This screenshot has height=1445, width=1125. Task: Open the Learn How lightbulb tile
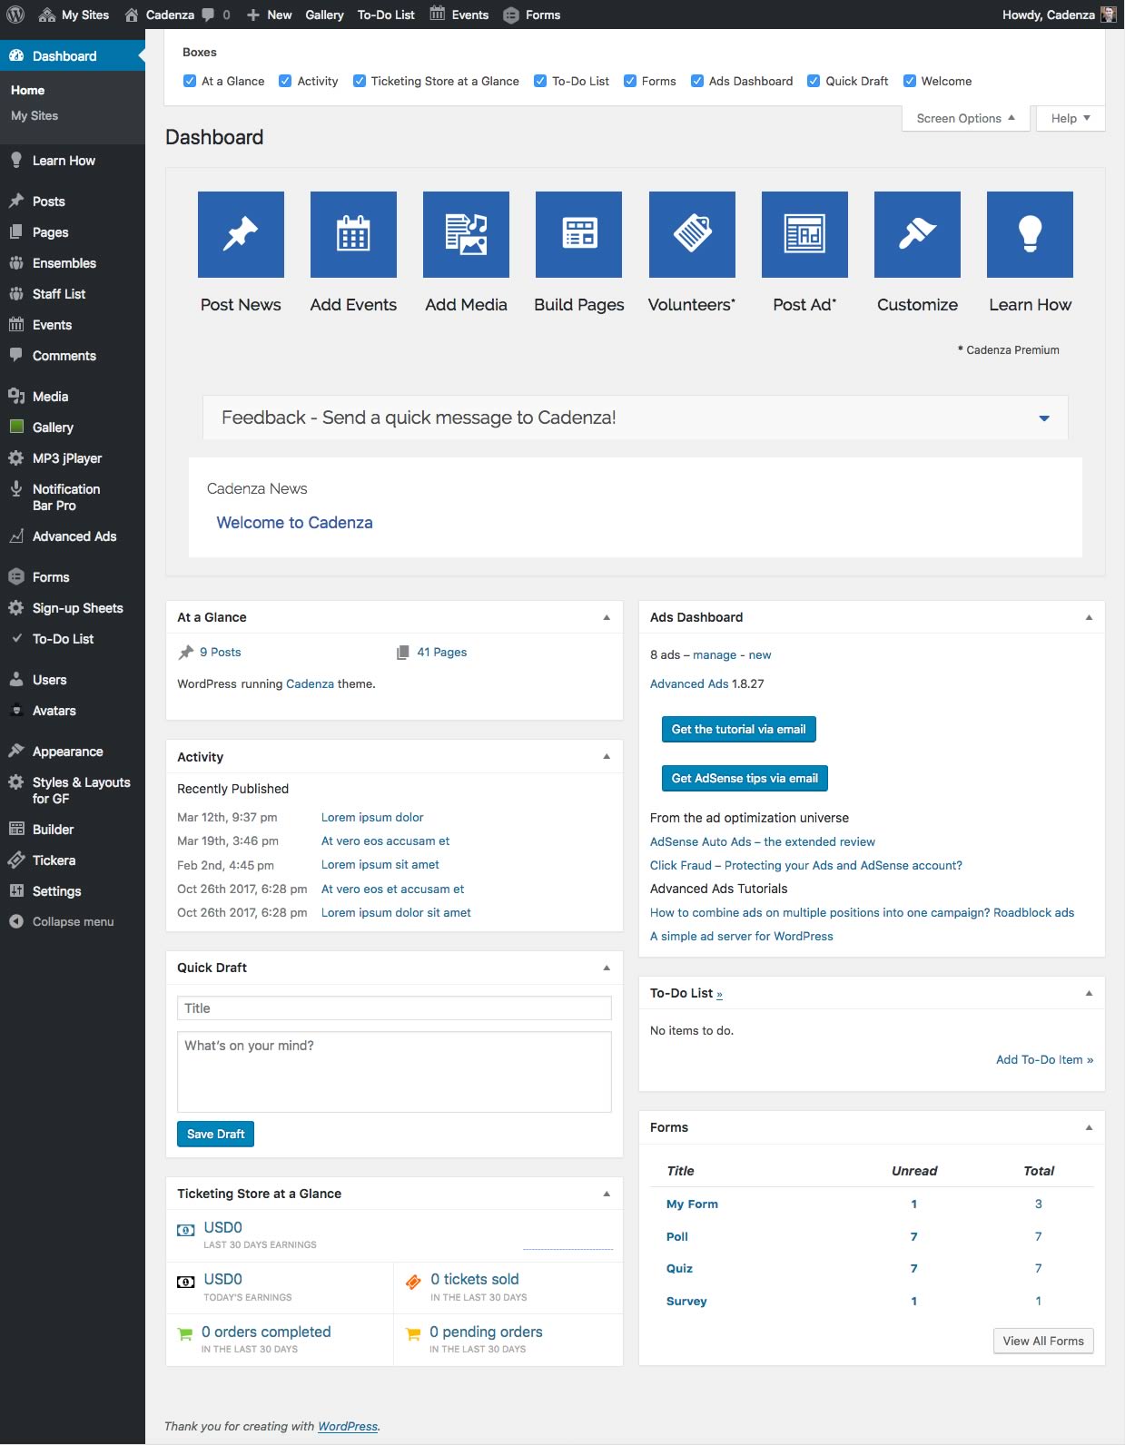click(x=1030, y=234)
